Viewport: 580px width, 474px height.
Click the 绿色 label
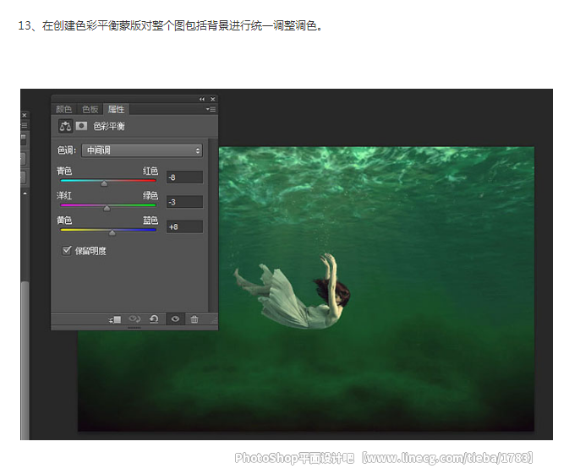150,195
